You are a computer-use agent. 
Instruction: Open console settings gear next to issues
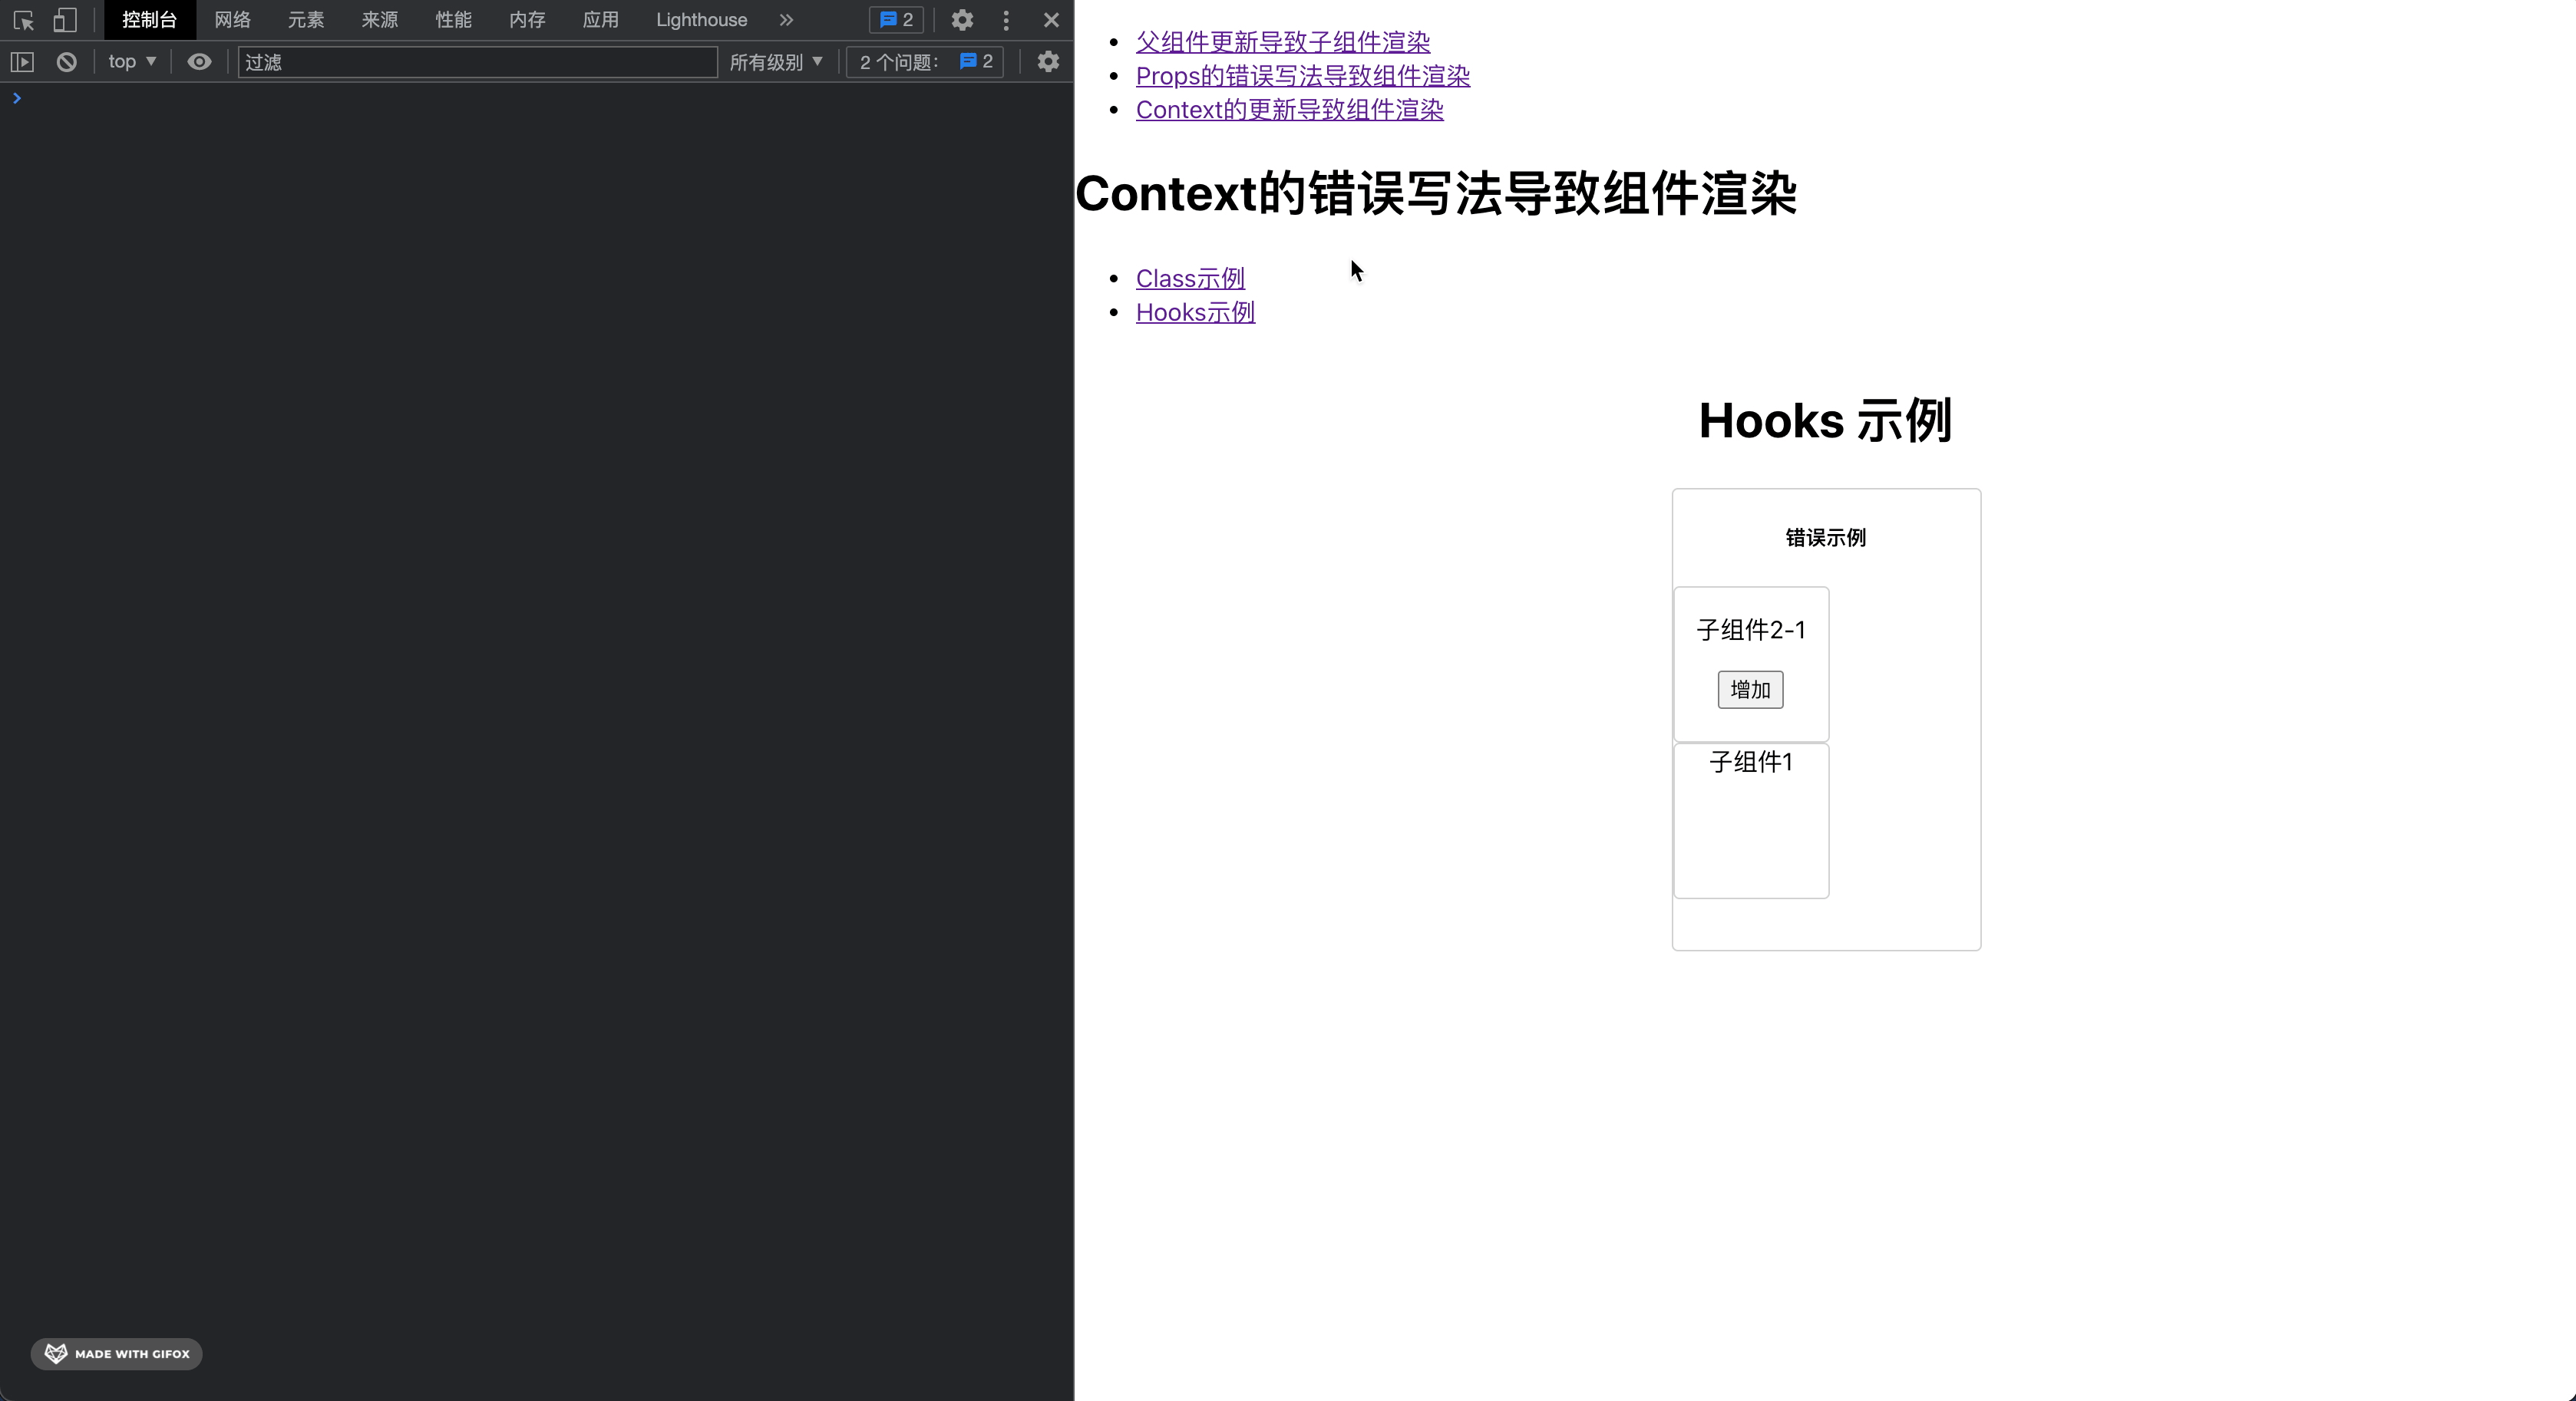click(x=1047, y=62)
